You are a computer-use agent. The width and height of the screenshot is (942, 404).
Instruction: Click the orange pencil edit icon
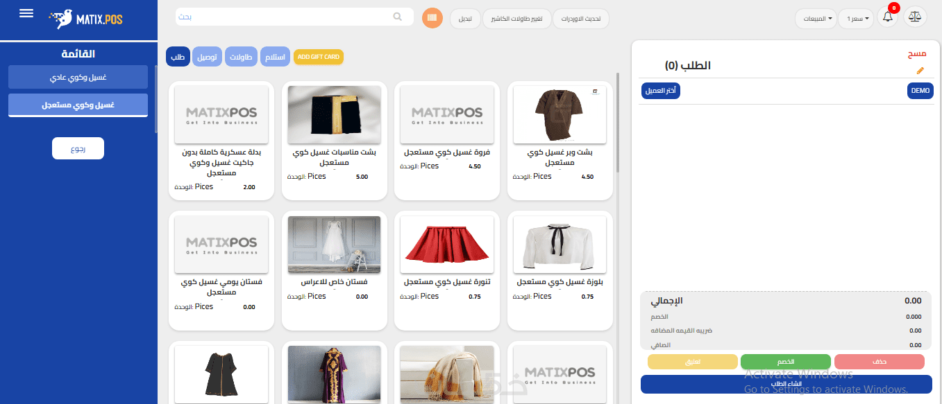(x=920, y=70)
